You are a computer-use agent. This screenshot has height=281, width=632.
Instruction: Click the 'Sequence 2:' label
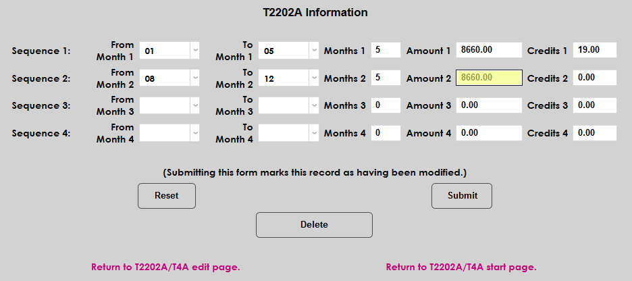[x=41, y=78]
